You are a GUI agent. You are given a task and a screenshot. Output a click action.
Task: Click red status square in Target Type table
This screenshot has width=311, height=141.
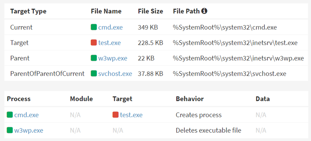pyautogui.click(x=94, y=42)
